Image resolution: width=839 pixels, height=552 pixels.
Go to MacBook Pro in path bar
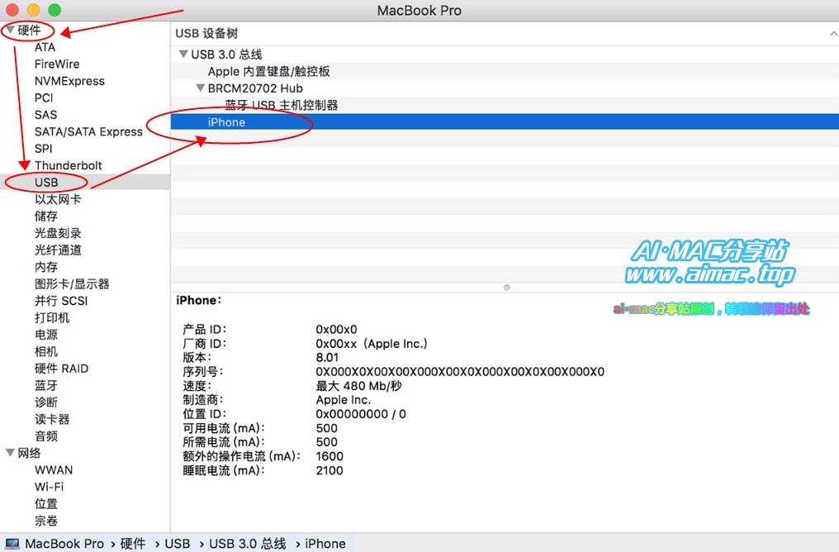64,544
